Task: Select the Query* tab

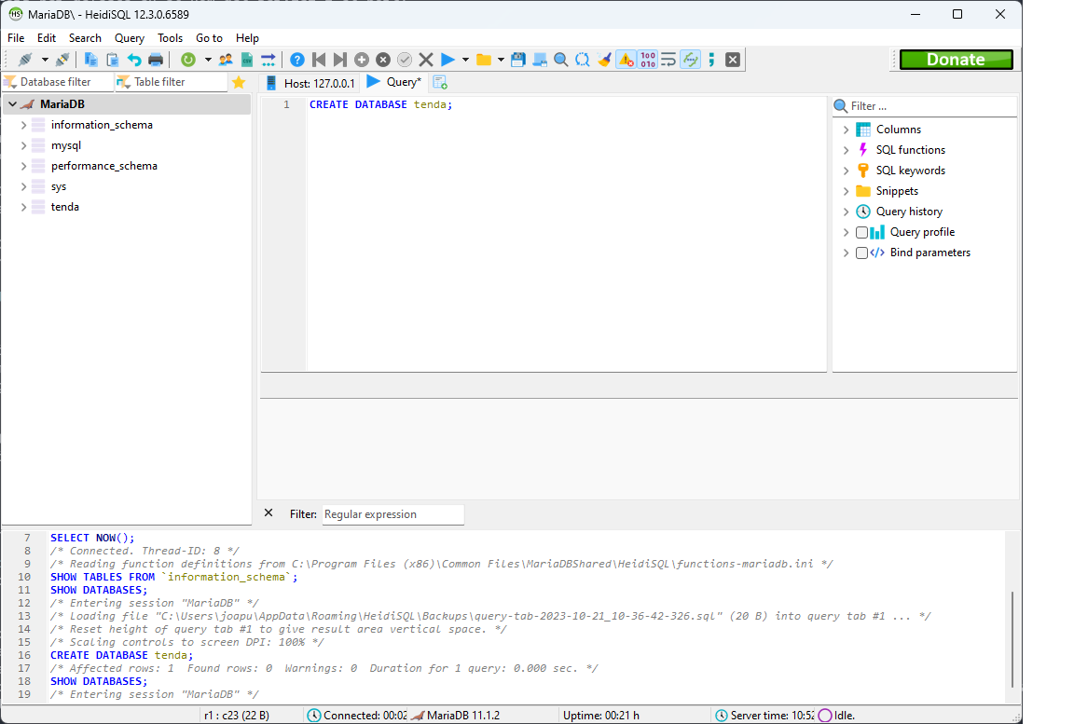Action: pyautogui.click(x=394, y=82)
